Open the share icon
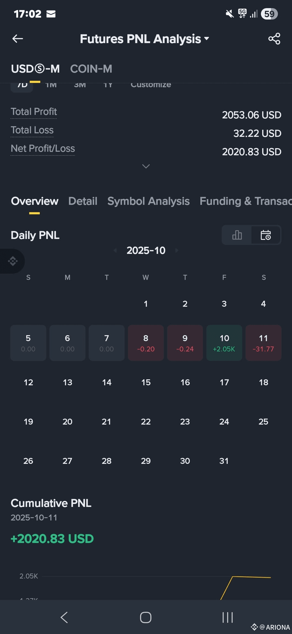The height and width of the screenshot is (634, 292). point(274,39)
